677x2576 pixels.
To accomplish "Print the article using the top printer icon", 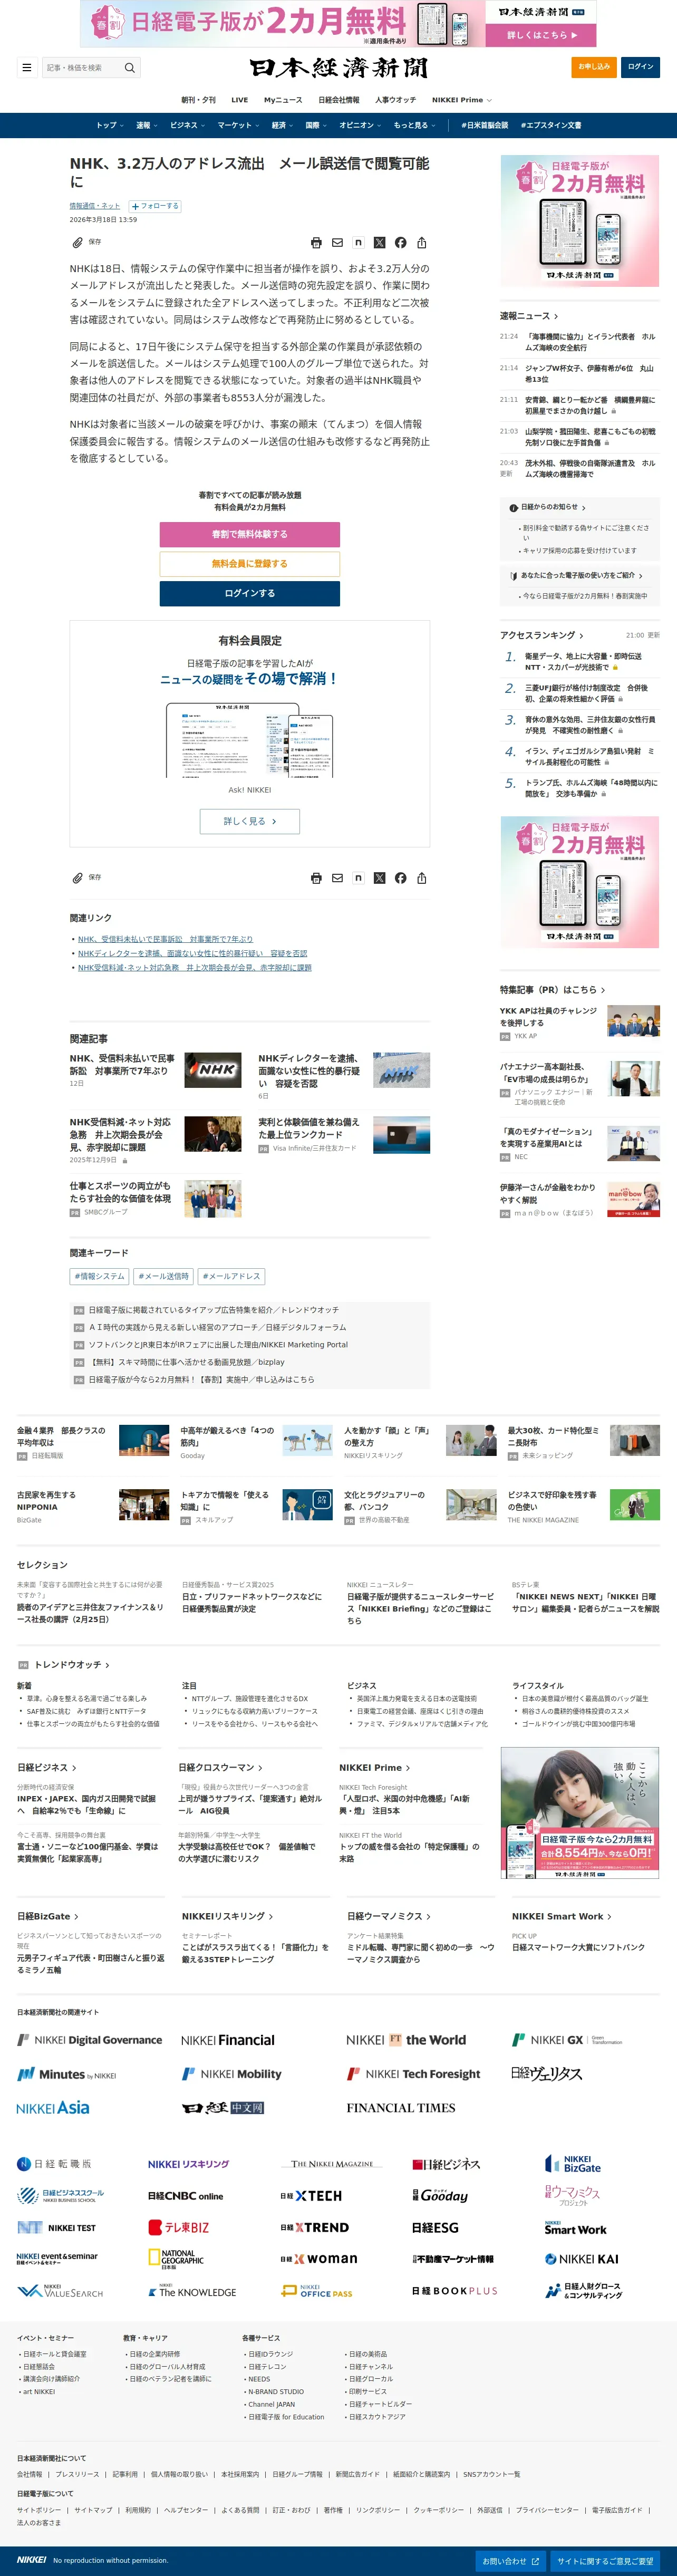I will click(x=316, y=243).
